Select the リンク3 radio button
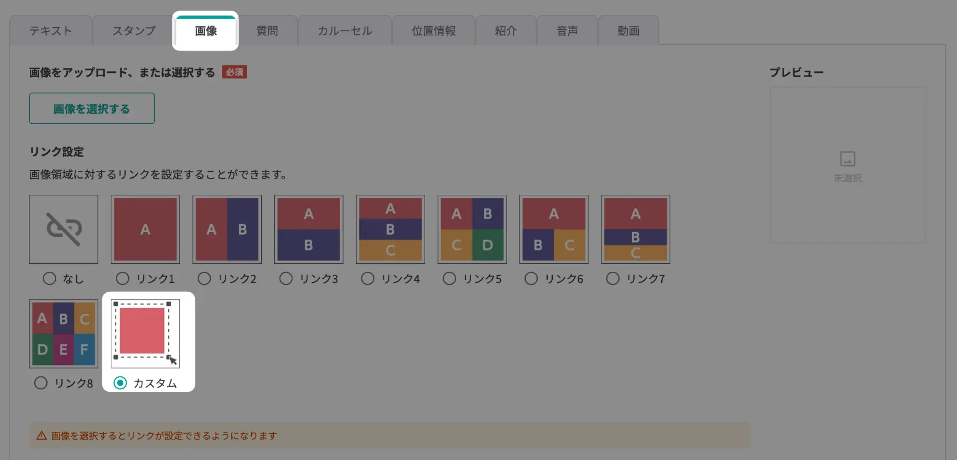Screen dimensions: 957x460 286,279
